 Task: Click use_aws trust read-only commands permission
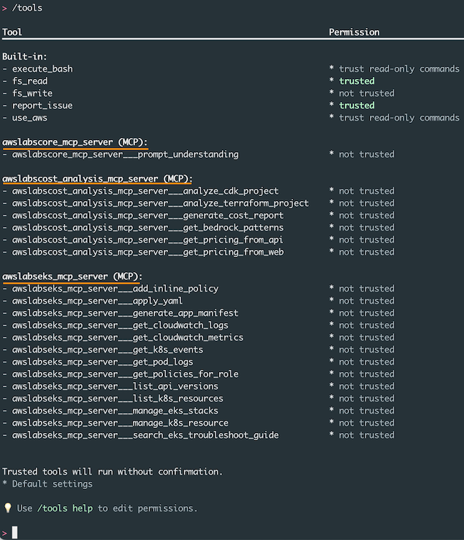click(399, 118)
